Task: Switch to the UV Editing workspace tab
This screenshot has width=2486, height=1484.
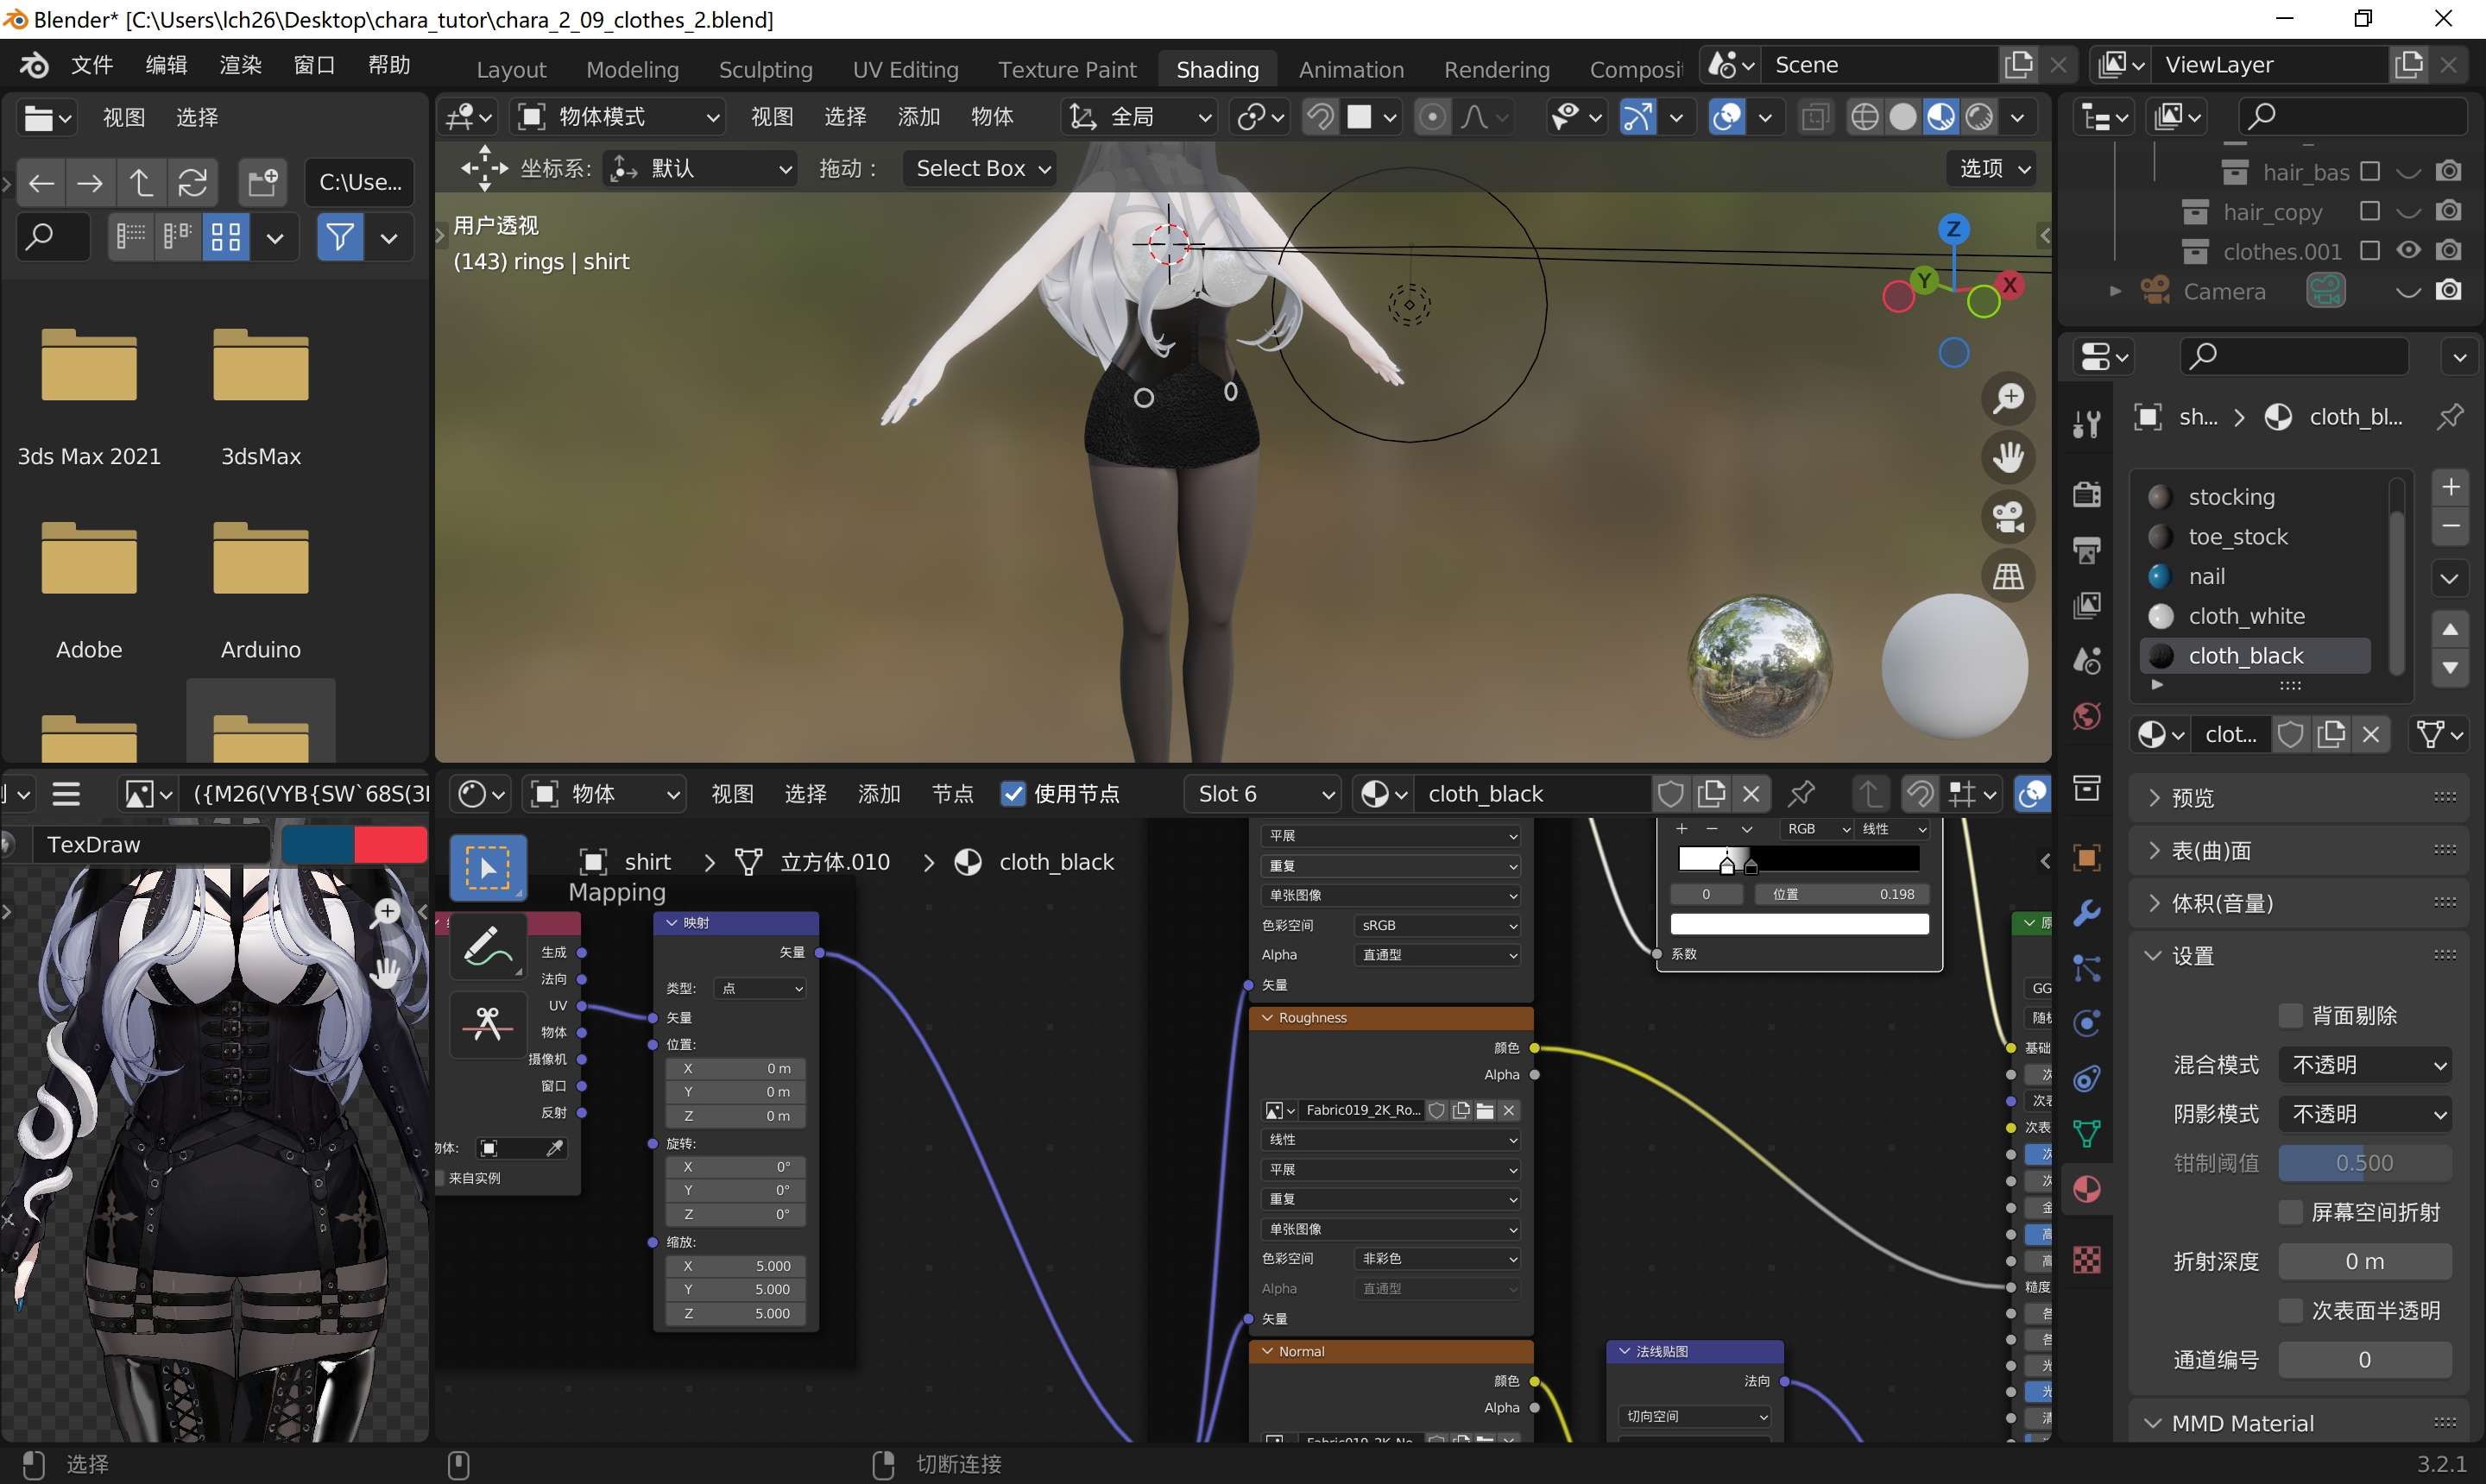Action: (905, 69)
